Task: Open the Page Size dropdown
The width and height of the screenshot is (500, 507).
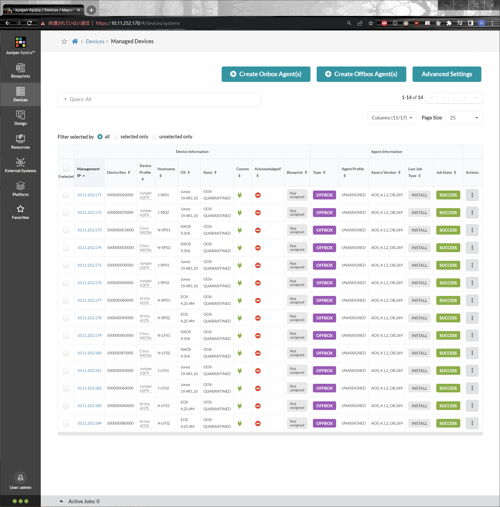Action: (464, 118)
